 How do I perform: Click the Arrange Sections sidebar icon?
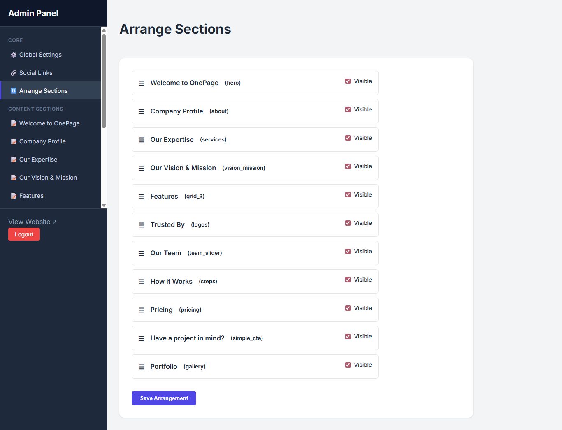click(x=14, y=91)
